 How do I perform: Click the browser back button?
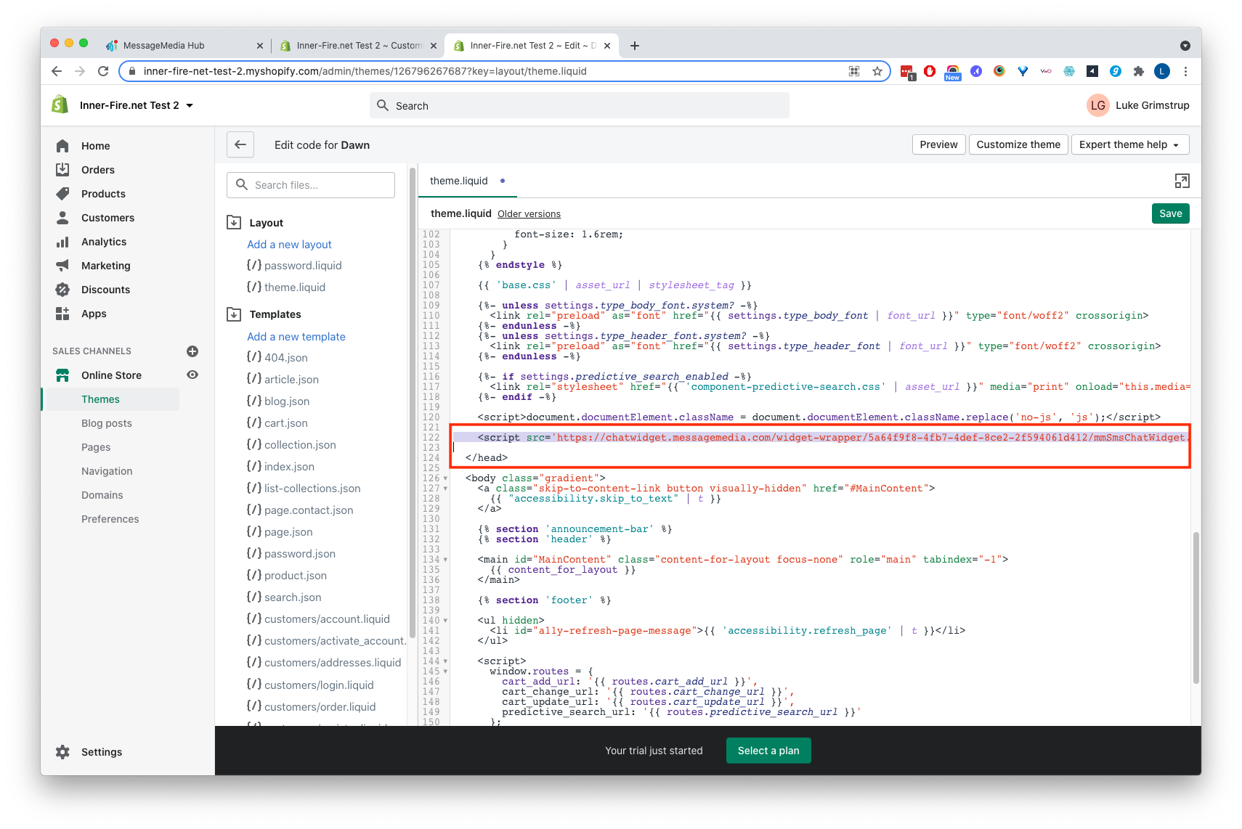tap(57, 71)
